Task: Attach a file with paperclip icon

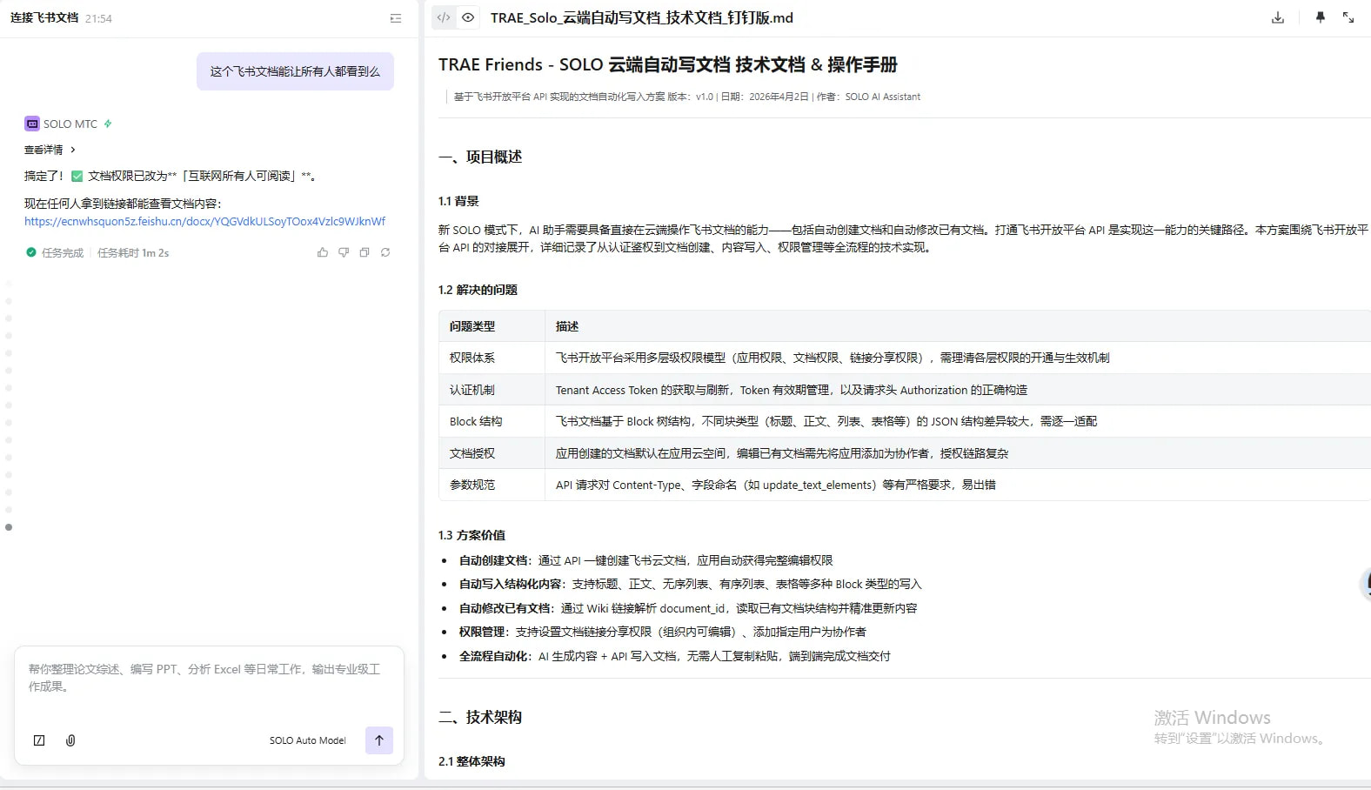Action: coord(70,740)
